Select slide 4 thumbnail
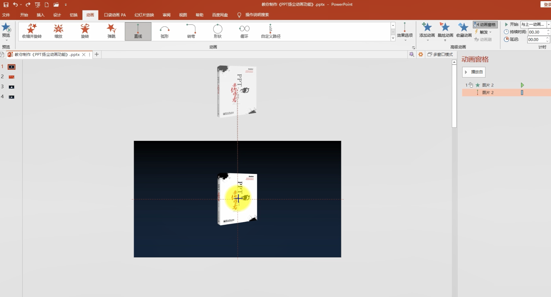Image resolution: width=551 pixels, height=297 pixels. [12, 97]
